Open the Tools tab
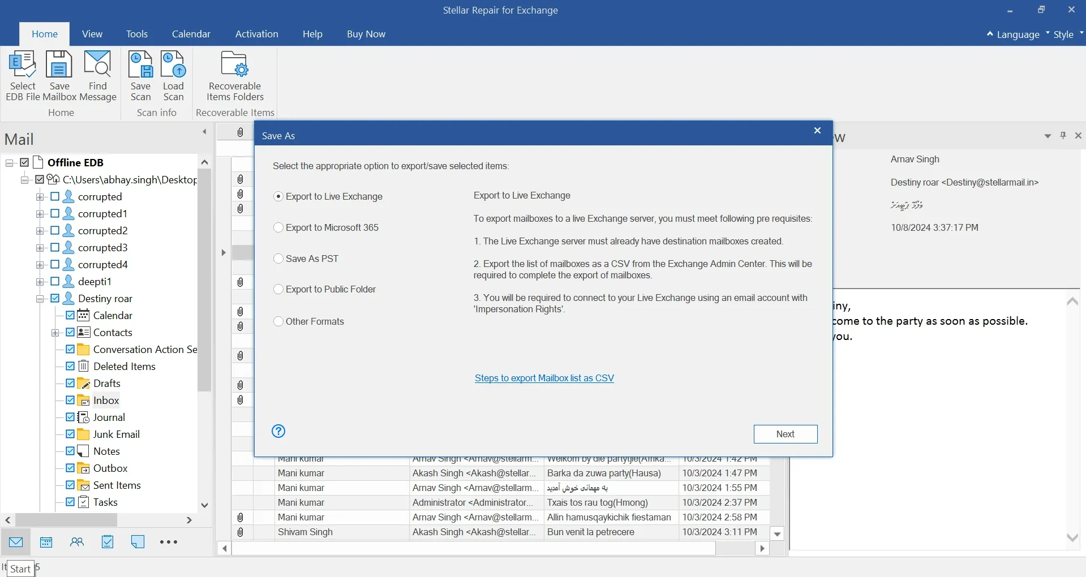 (x=137, y=34)
